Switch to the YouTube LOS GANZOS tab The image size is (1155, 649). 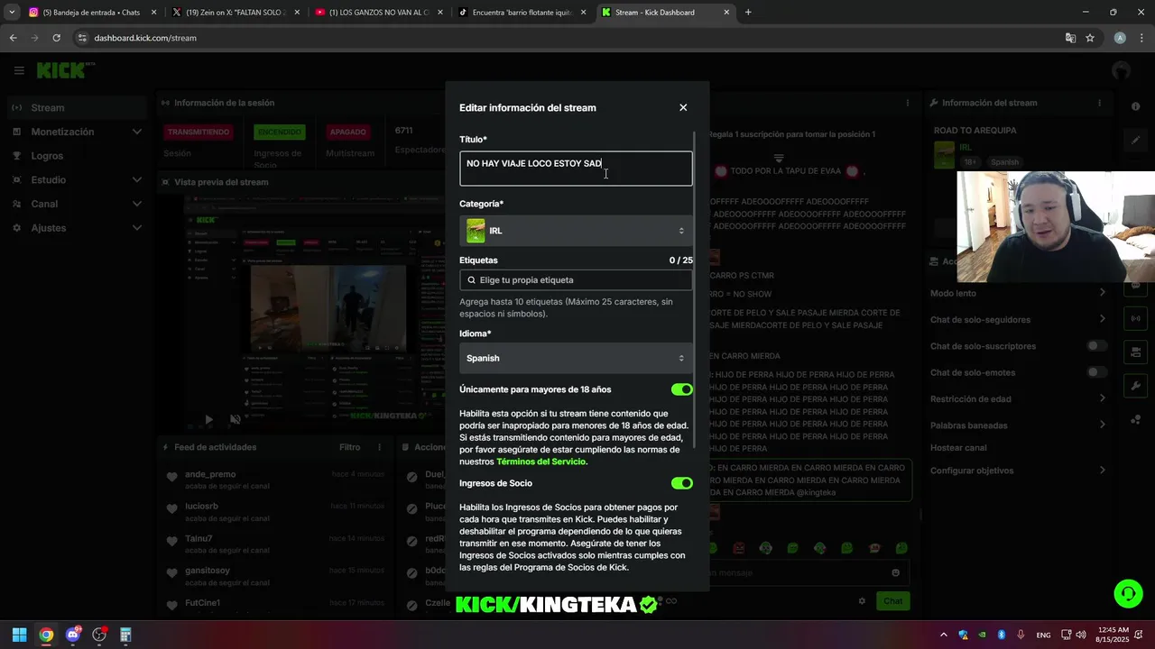click(379, 13)
